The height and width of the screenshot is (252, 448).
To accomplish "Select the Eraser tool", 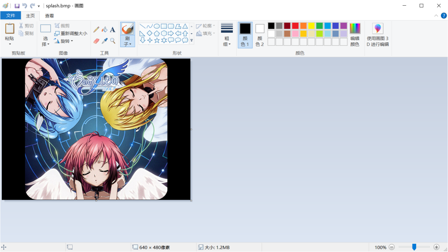I will click(96, 41).
